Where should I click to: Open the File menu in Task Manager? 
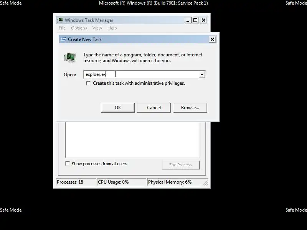(62, 28)
